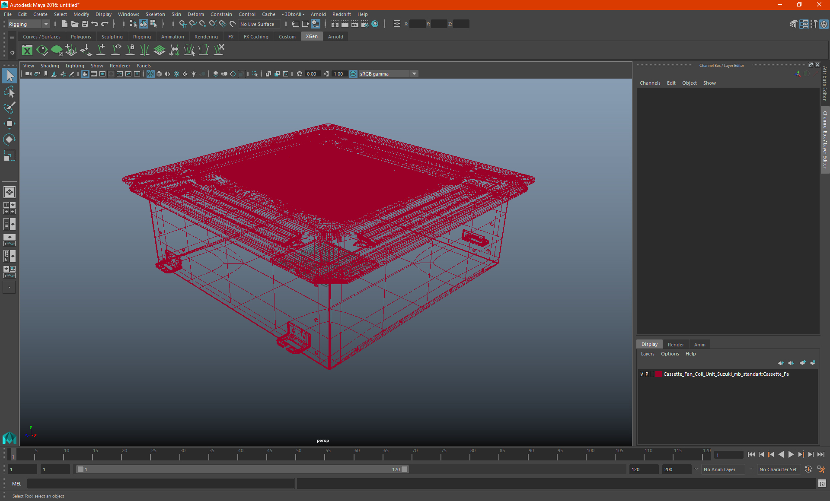Toggle the viewport grid display
This screenshot has height=501, width=830.
point(85,74)
